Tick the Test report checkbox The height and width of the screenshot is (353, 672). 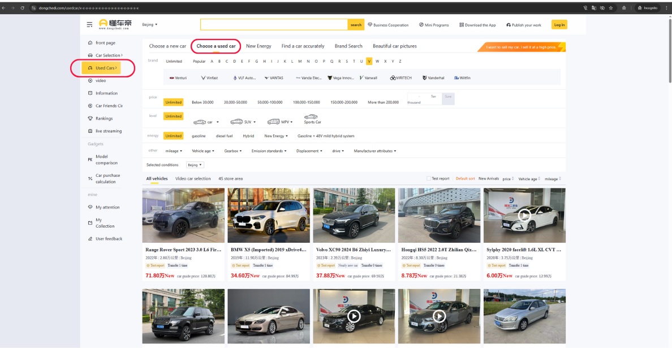point(429,178)
